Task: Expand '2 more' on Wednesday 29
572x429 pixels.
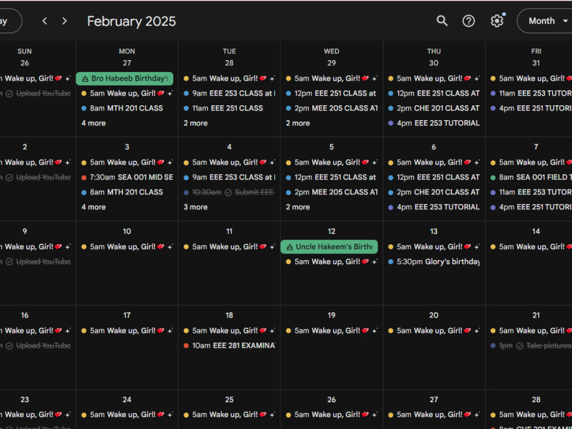Action: click(297, 124)
